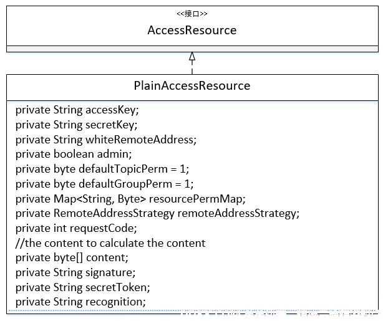Click the whiteRemoteAddress field
Image resolution: width=383 pixels, height=321 pixels.
(106, 140)
